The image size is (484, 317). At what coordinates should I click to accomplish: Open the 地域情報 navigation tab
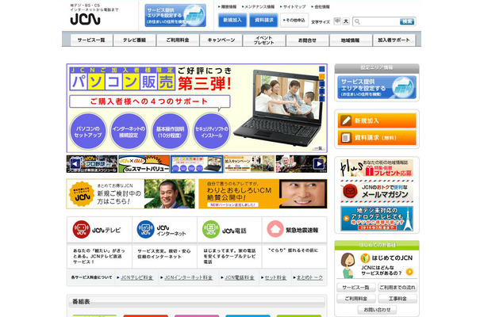point(351,40)
